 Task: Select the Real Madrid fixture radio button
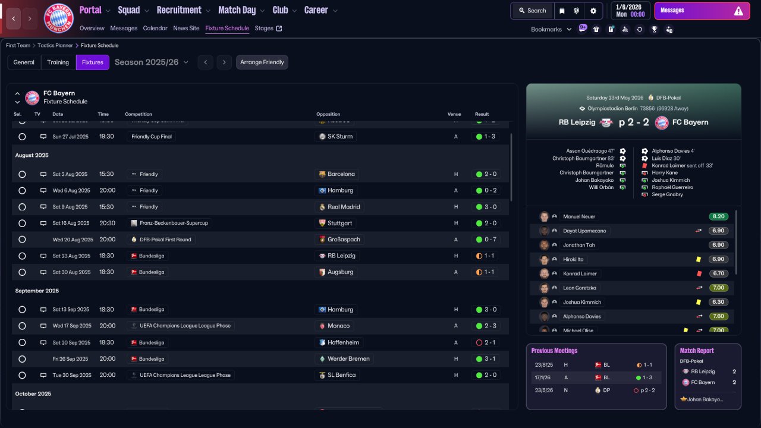pyautogui.click(x=22, y=207)
